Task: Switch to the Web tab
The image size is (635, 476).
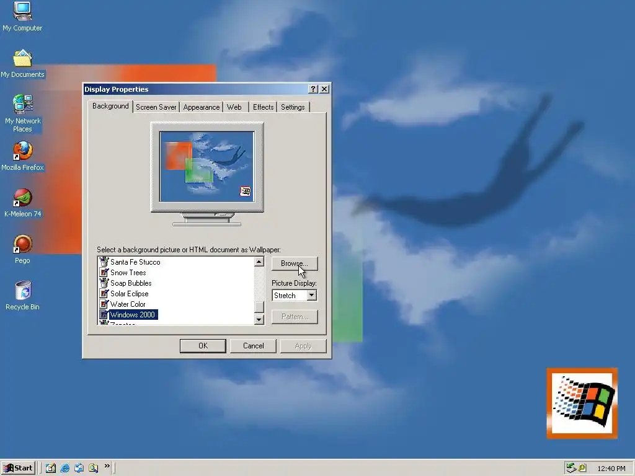Action: 234,107
